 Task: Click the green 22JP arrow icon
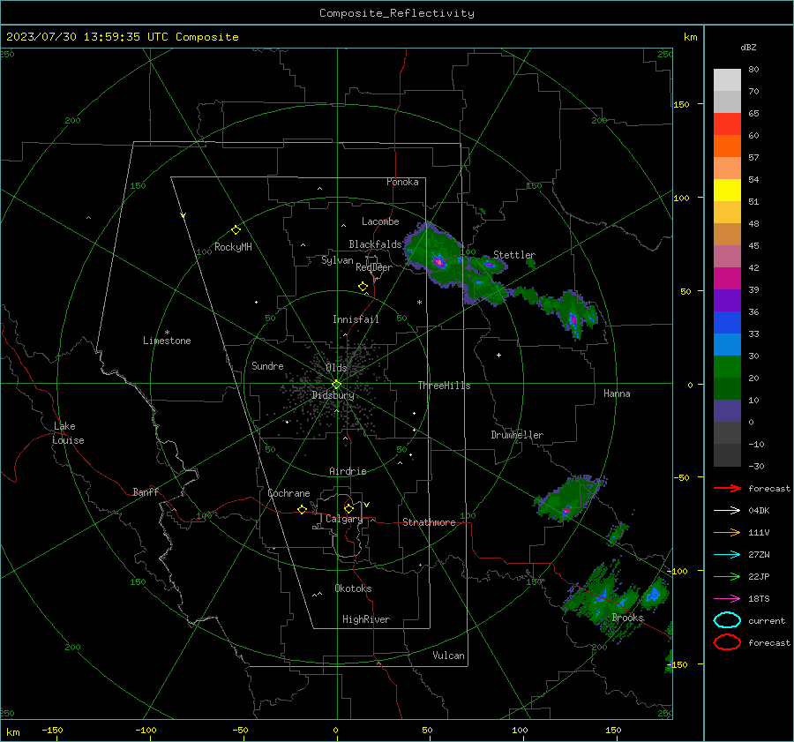point(727,576)
